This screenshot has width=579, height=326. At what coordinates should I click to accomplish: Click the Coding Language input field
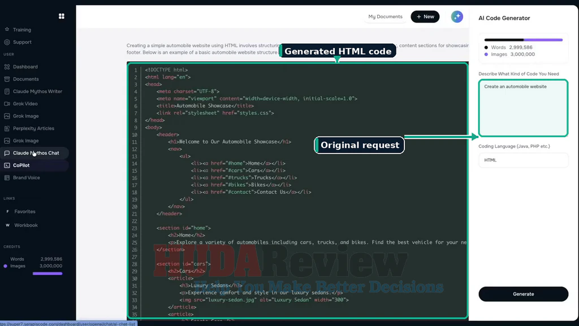click(x=523, y=160)
